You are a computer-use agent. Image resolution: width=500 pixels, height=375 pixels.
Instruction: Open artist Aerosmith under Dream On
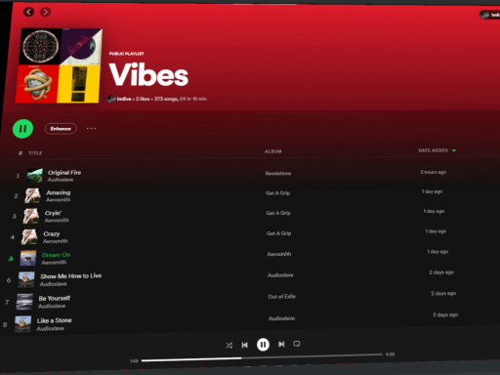click(x=54, y=263)
